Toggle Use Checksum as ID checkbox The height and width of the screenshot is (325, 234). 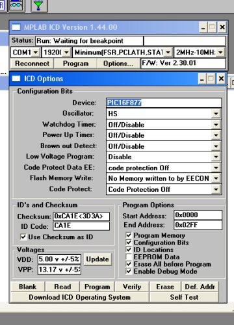[23, 237]
